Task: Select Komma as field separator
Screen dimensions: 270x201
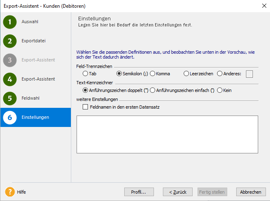Action: (152, 74)
